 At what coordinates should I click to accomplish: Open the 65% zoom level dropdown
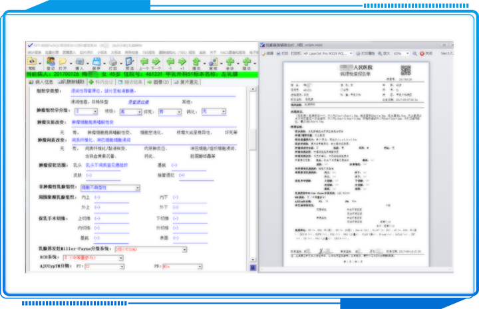[x=408, y=52]
